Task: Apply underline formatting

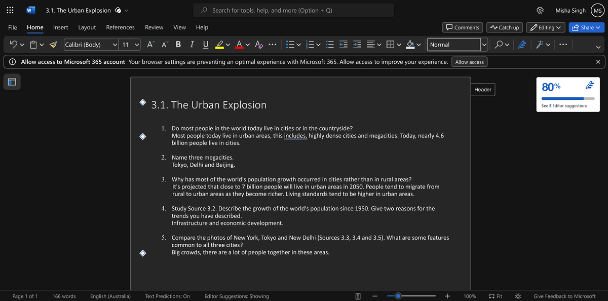Action: click(205, 45)
